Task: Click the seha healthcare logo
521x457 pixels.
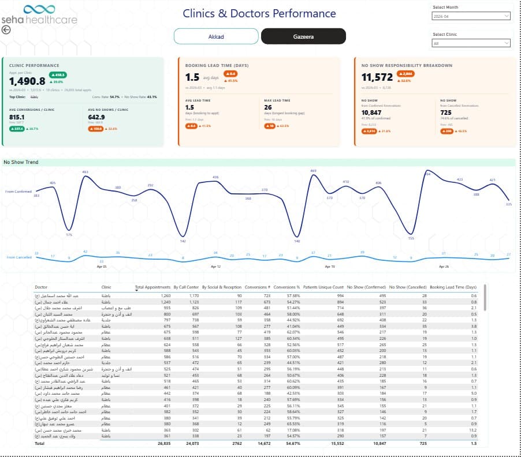Action: click(x=39, y=14)
